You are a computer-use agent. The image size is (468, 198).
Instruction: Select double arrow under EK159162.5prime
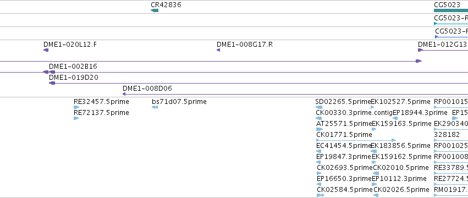click(374, 162)
